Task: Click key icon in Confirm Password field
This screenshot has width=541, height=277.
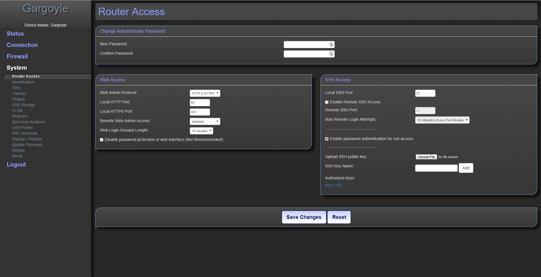Action: (331, 54)
